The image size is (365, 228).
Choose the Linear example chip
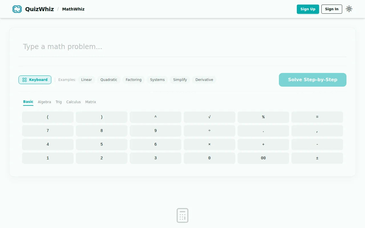(x=86, y=80)
